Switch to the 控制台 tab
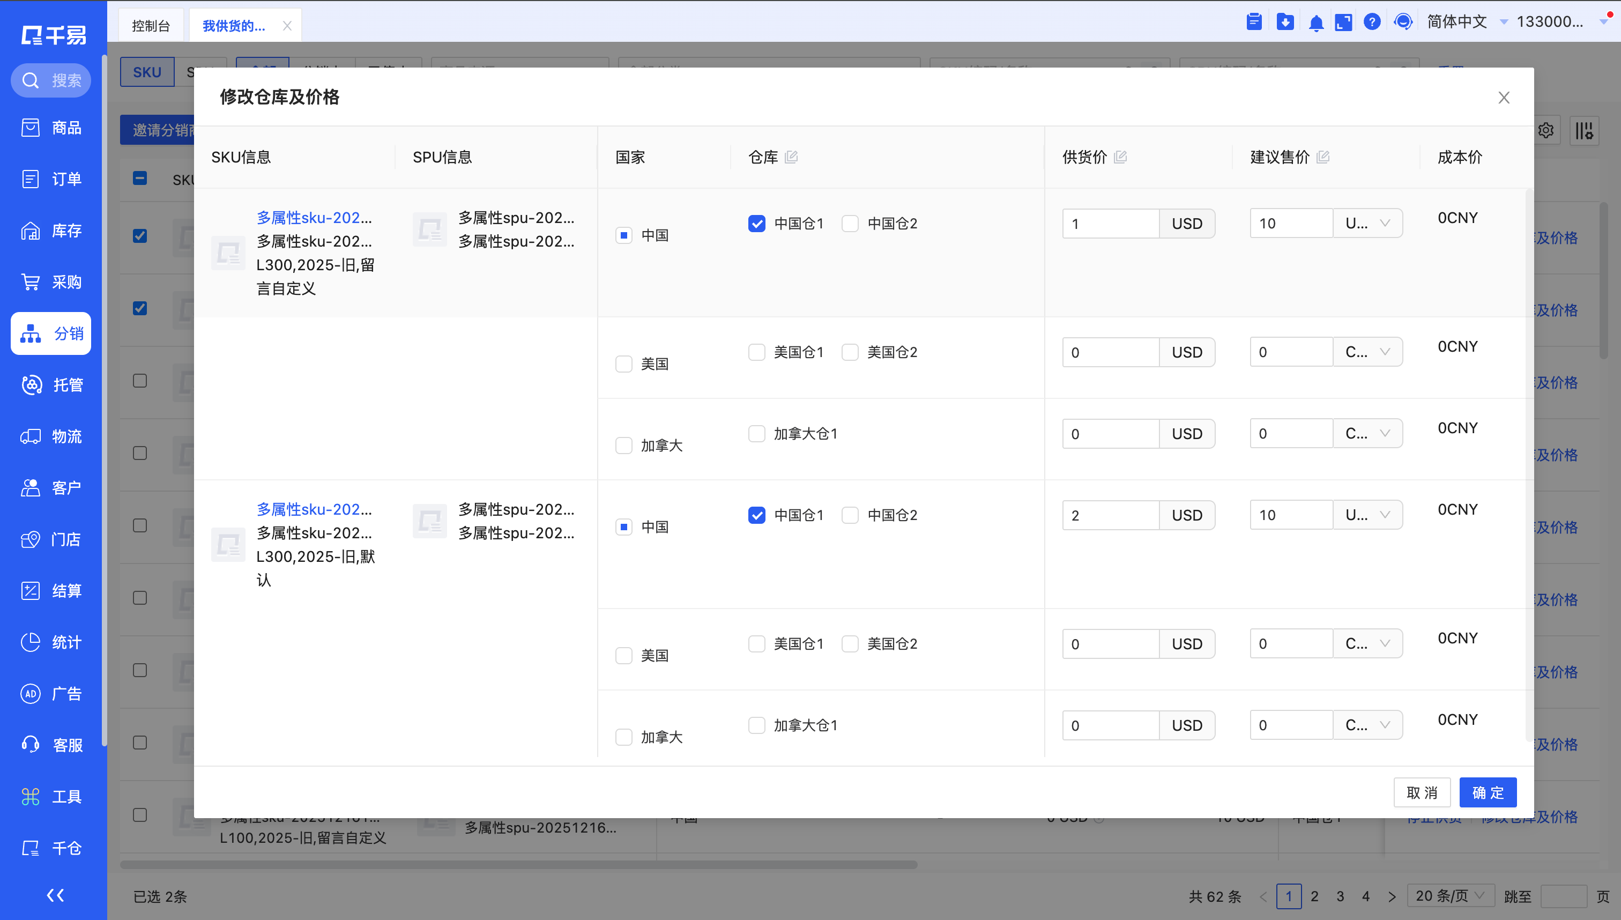The image size is (1621, 920). (151, 25)
